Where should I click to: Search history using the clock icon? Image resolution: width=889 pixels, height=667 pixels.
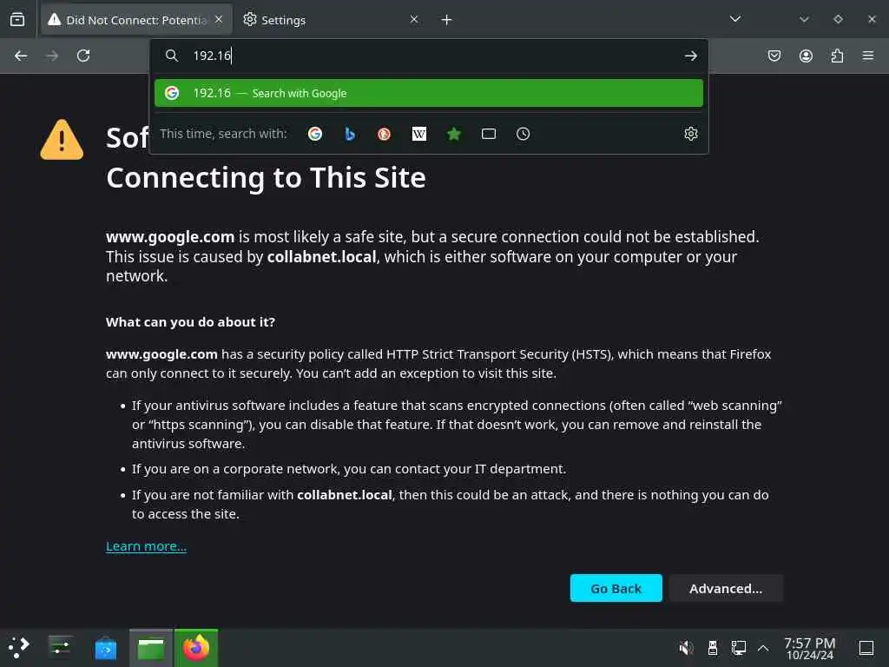tap(523, 134)
